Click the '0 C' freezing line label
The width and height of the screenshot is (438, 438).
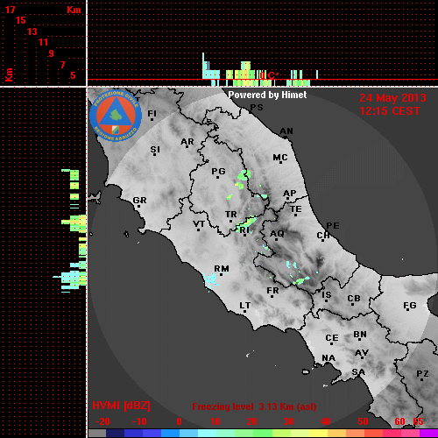[268, 75]
